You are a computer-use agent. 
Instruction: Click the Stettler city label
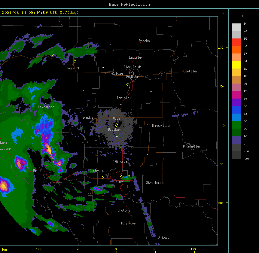tap(190, 71)
